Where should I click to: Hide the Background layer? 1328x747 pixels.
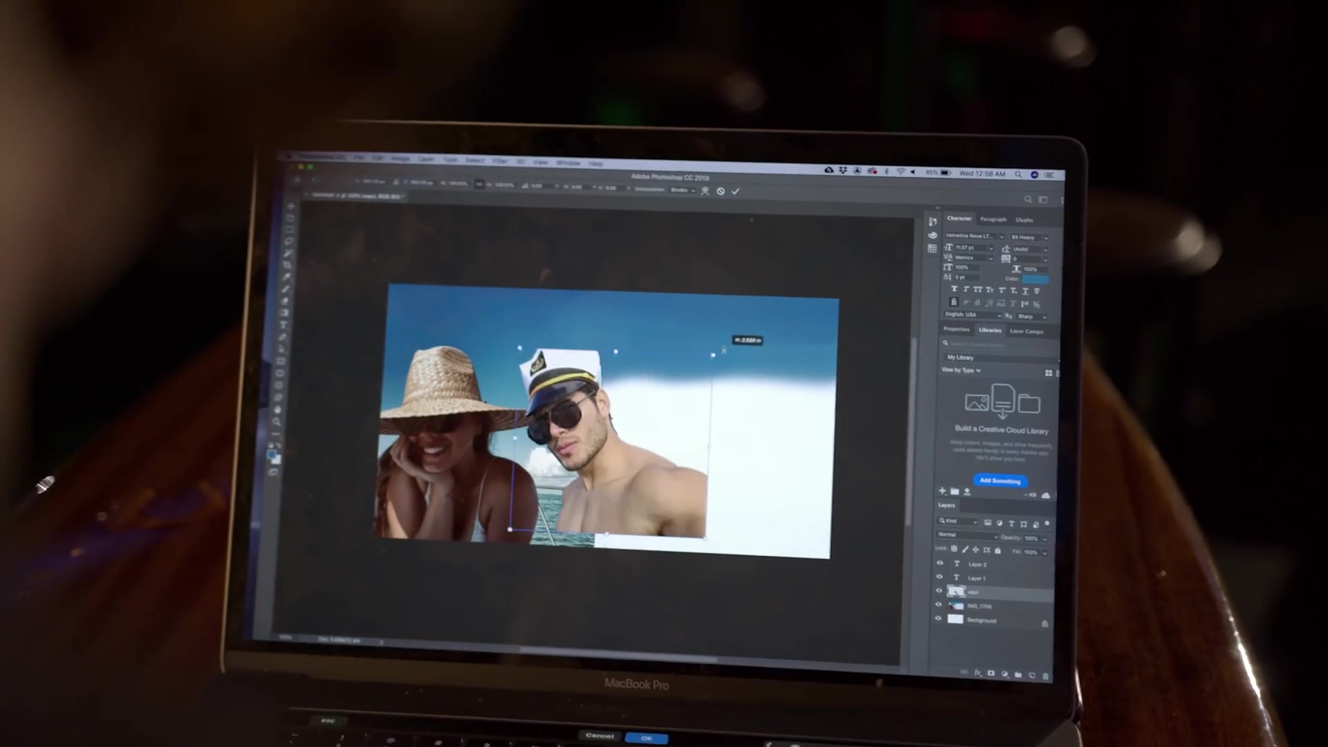click(939, 618)
